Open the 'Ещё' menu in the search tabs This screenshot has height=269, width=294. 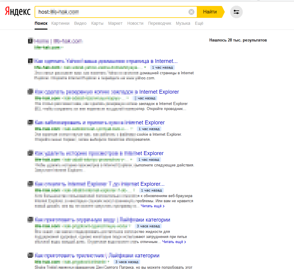click(x=199, y=23)
